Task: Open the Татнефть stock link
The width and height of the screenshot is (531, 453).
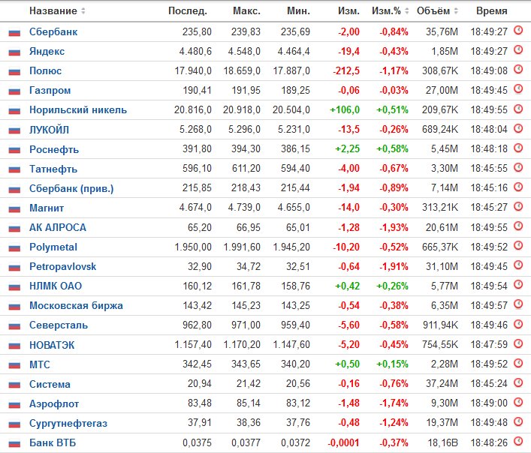Action: [53, 169]
